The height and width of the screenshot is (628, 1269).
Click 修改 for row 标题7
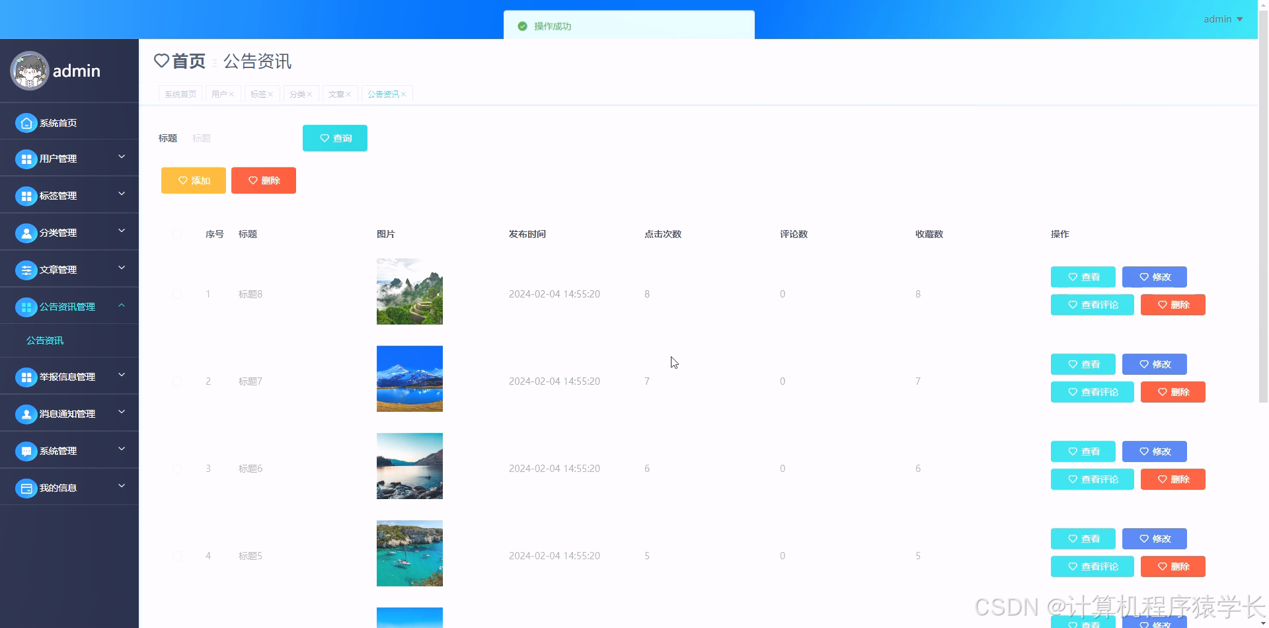pyautogui.click(x=1155, y=364)
